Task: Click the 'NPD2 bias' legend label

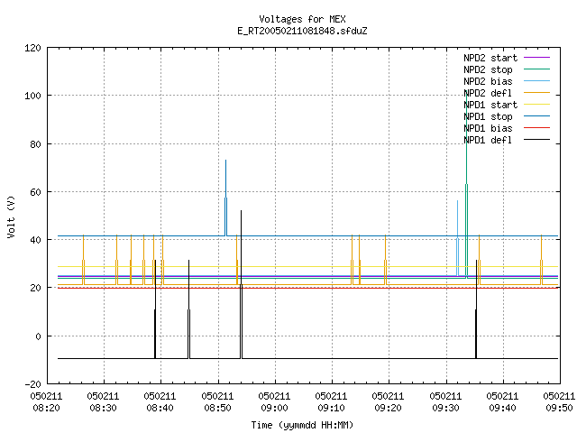Action: (x=488, y=81)
